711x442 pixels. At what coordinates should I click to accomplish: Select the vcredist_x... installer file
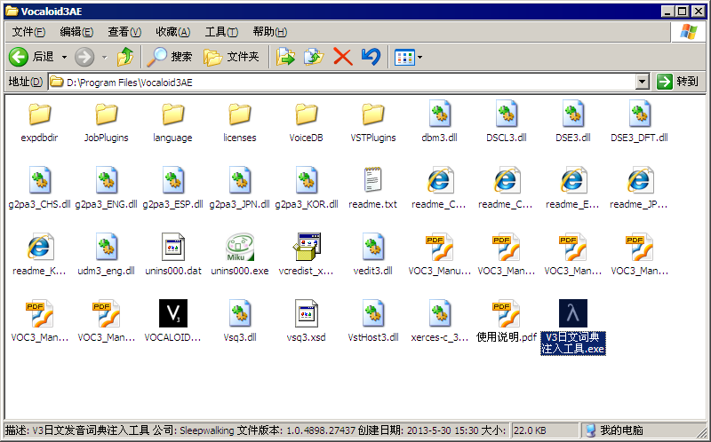306,255
